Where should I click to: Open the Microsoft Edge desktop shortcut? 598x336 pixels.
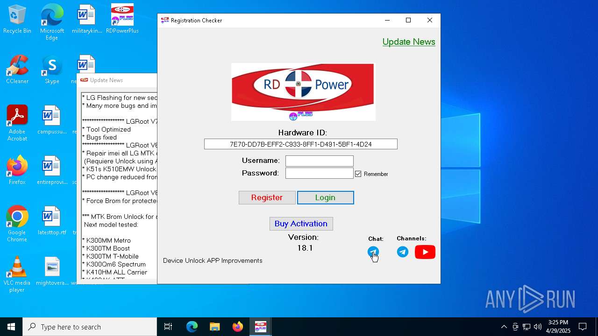(52, 22)
